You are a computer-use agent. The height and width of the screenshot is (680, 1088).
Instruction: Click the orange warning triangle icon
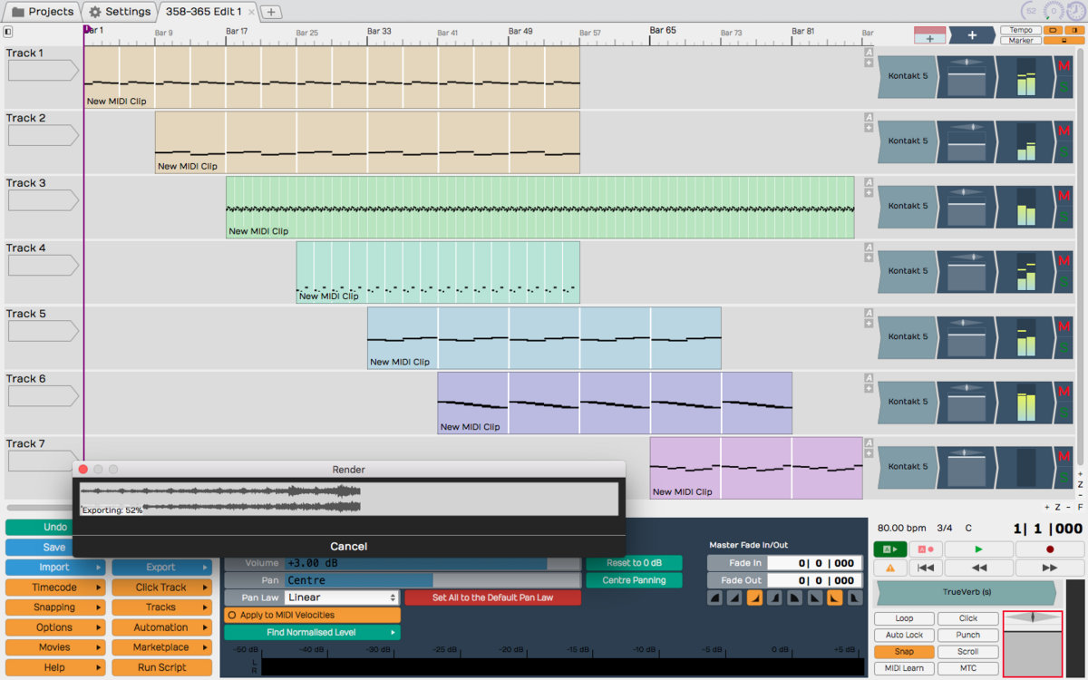[890, 568]
